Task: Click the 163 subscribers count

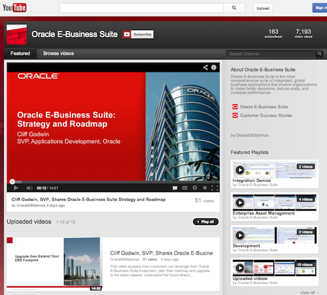Action: [273, 33]
